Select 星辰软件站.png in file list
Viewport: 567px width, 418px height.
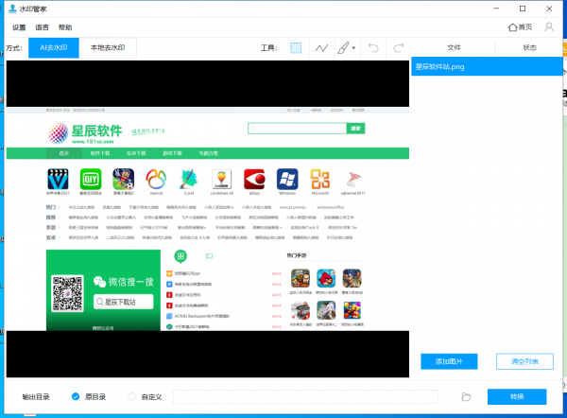(x=487, y=66)
